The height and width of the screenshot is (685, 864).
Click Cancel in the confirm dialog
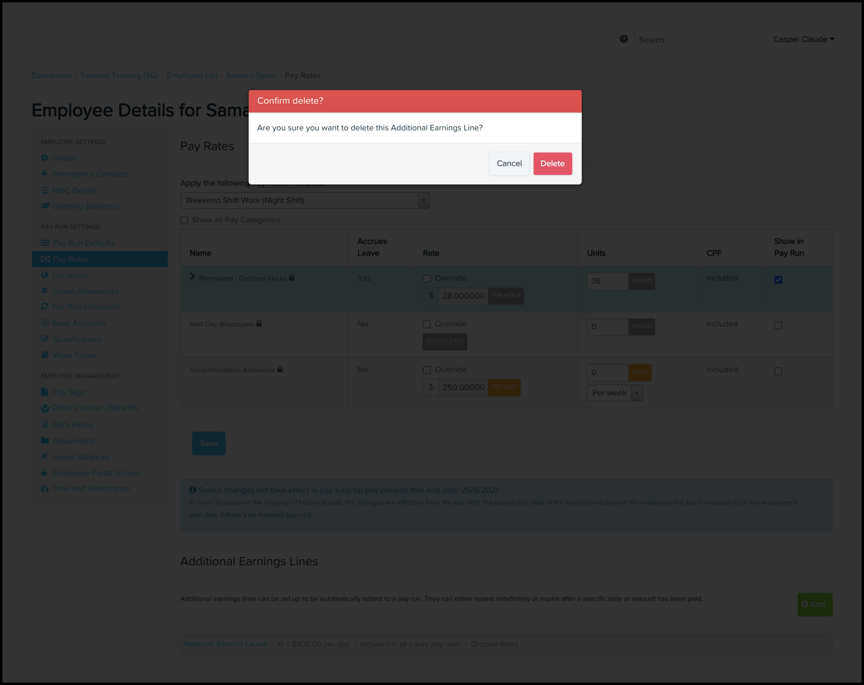[x=509, y=163]
